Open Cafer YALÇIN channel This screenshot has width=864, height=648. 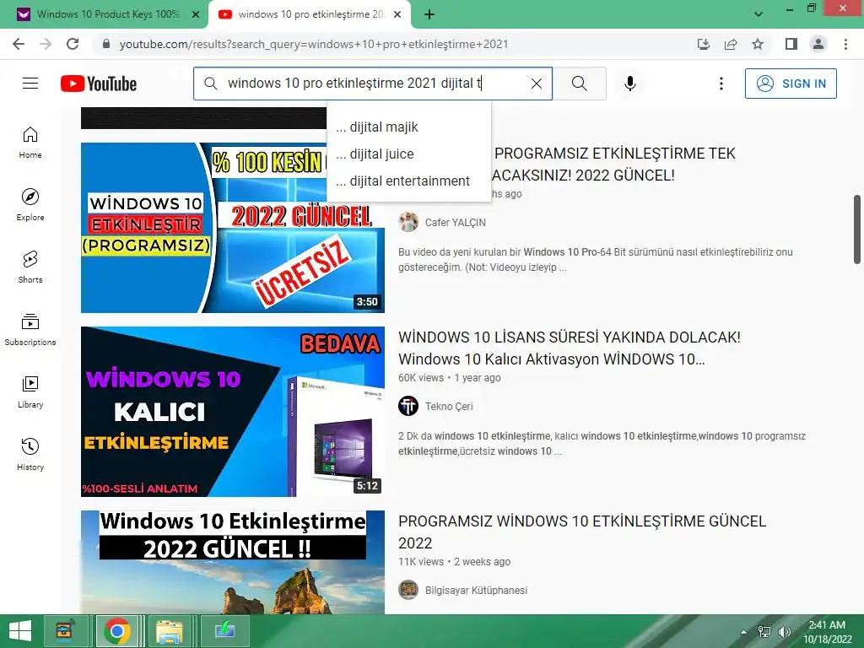[455, 223]
